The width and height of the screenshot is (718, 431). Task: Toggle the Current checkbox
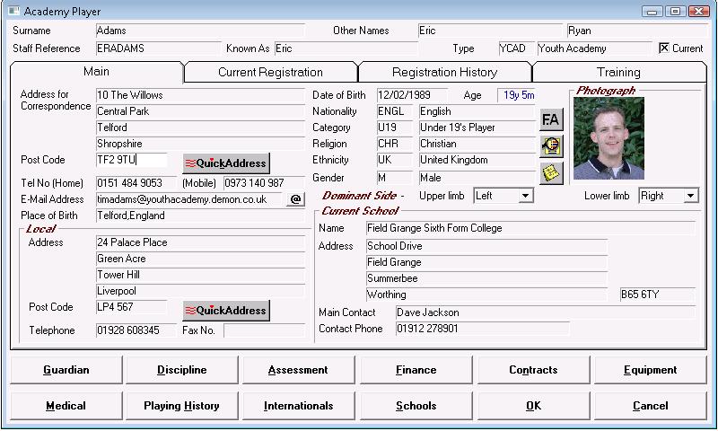pos(663,48)
